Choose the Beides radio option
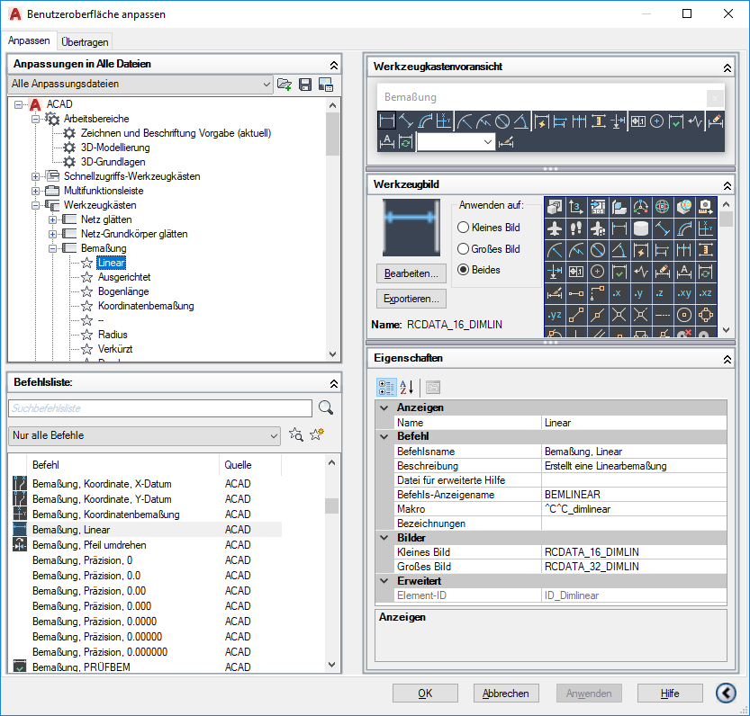The width and height of the screenshot is (750, 716). click(463, 270)
